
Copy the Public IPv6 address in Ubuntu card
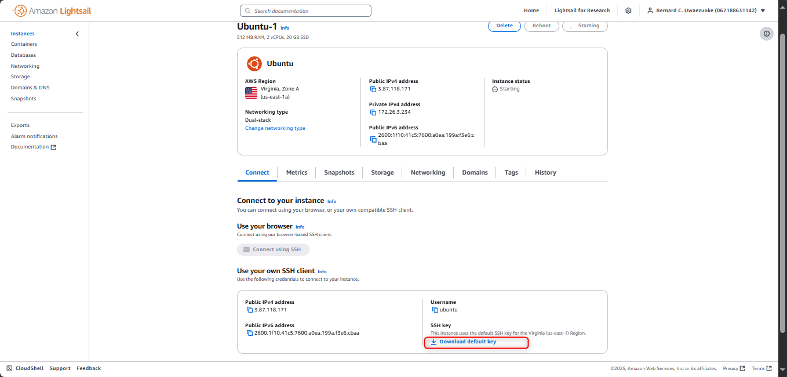click(x=373, y=139)
